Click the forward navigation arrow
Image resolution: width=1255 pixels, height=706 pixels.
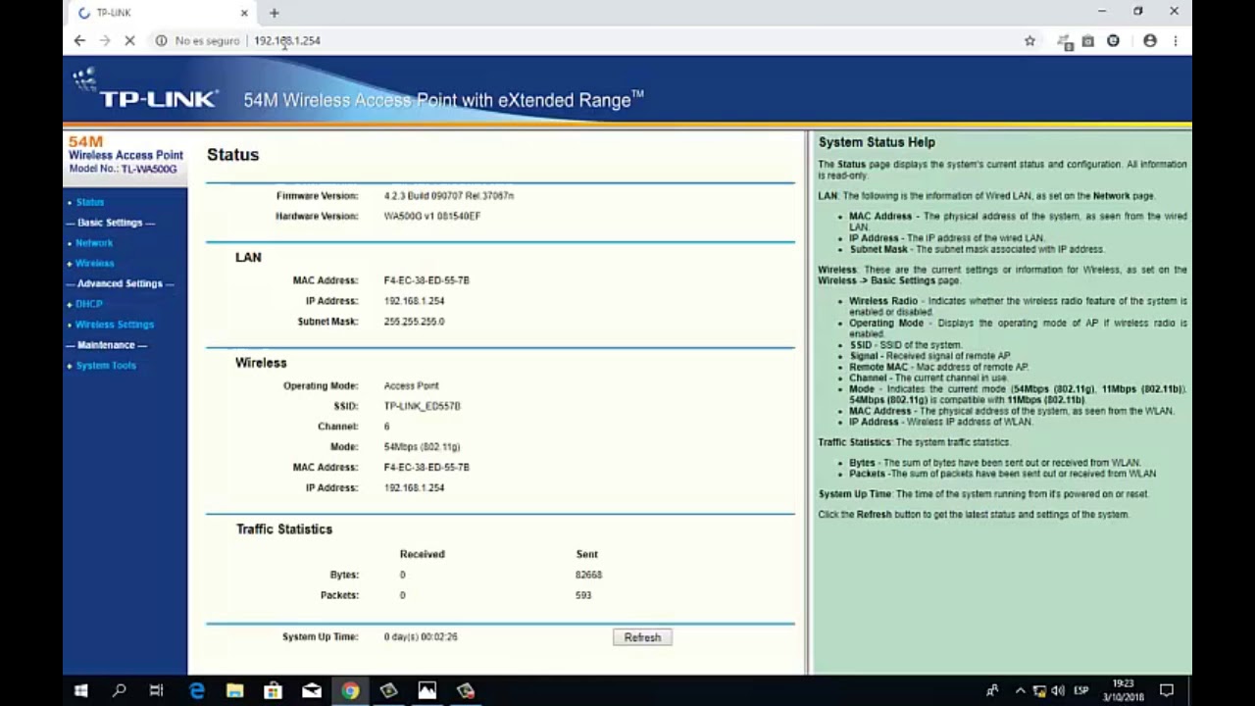105,40
